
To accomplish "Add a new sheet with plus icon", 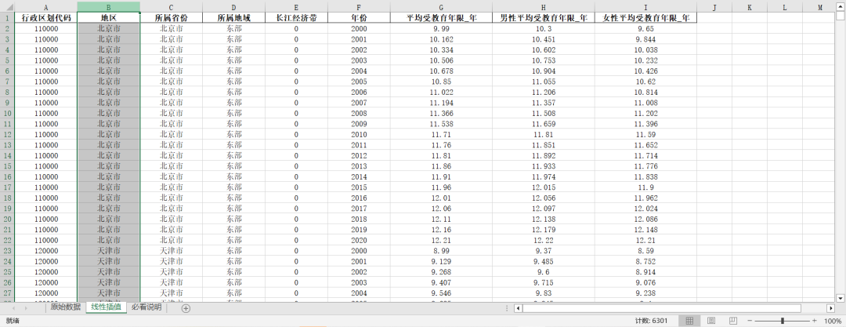I will point(186,308).
